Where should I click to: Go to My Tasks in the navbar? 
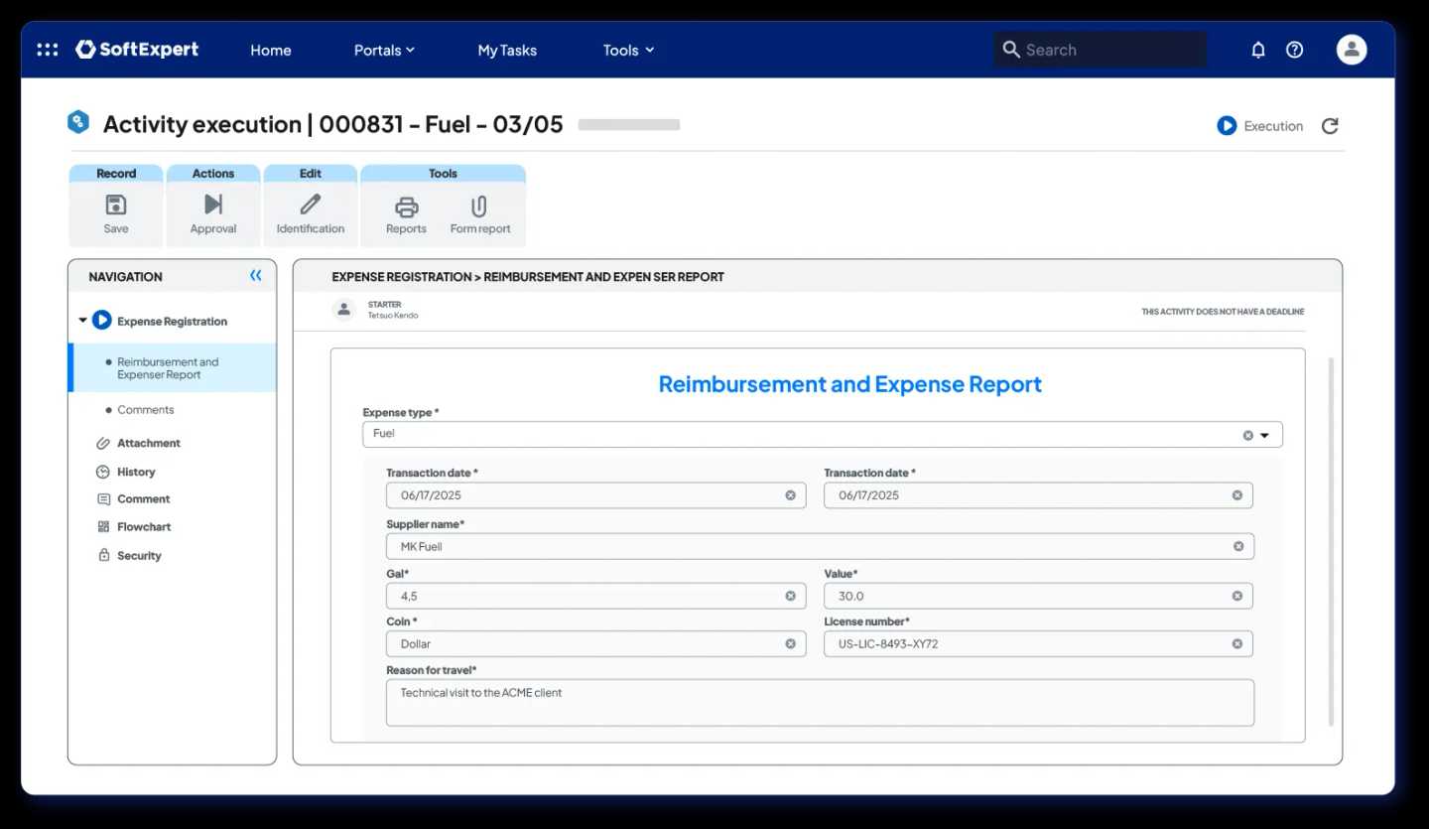tap(507, 51)
